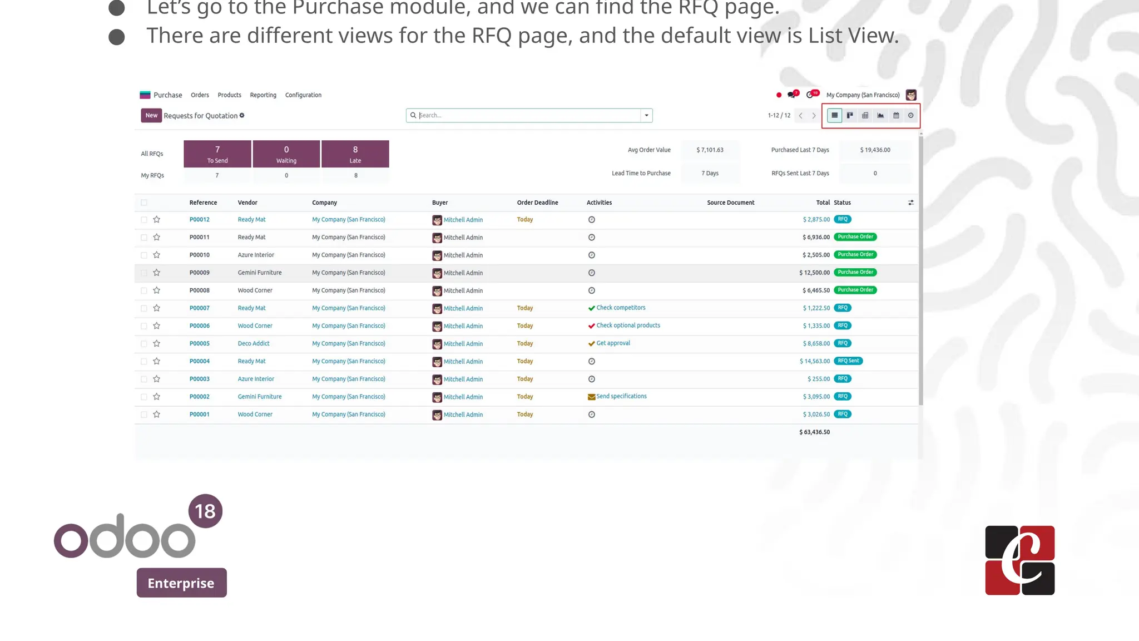Sort by the Order Deadline column header
Image resolution: width=1139 pixels, height=641 pixels.
coord(537,203)
